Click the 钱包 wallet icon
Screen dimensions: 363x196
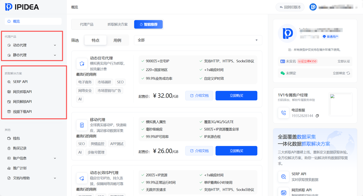point(9,138)
